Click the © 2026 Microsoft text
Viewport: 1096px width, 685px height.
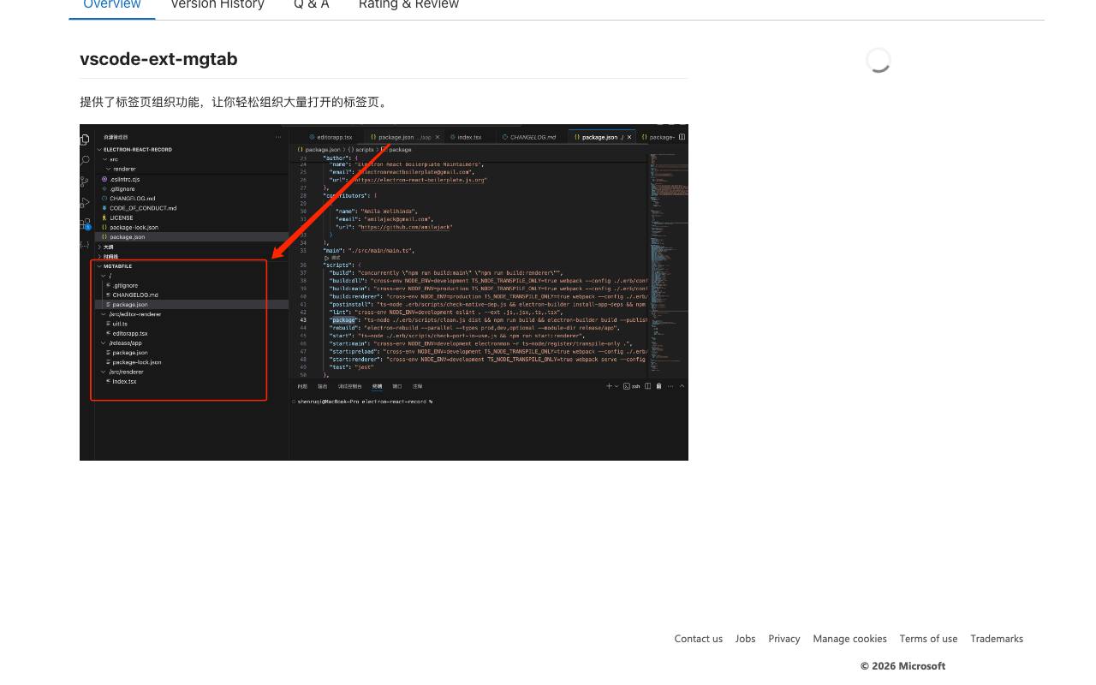point(902,666)
